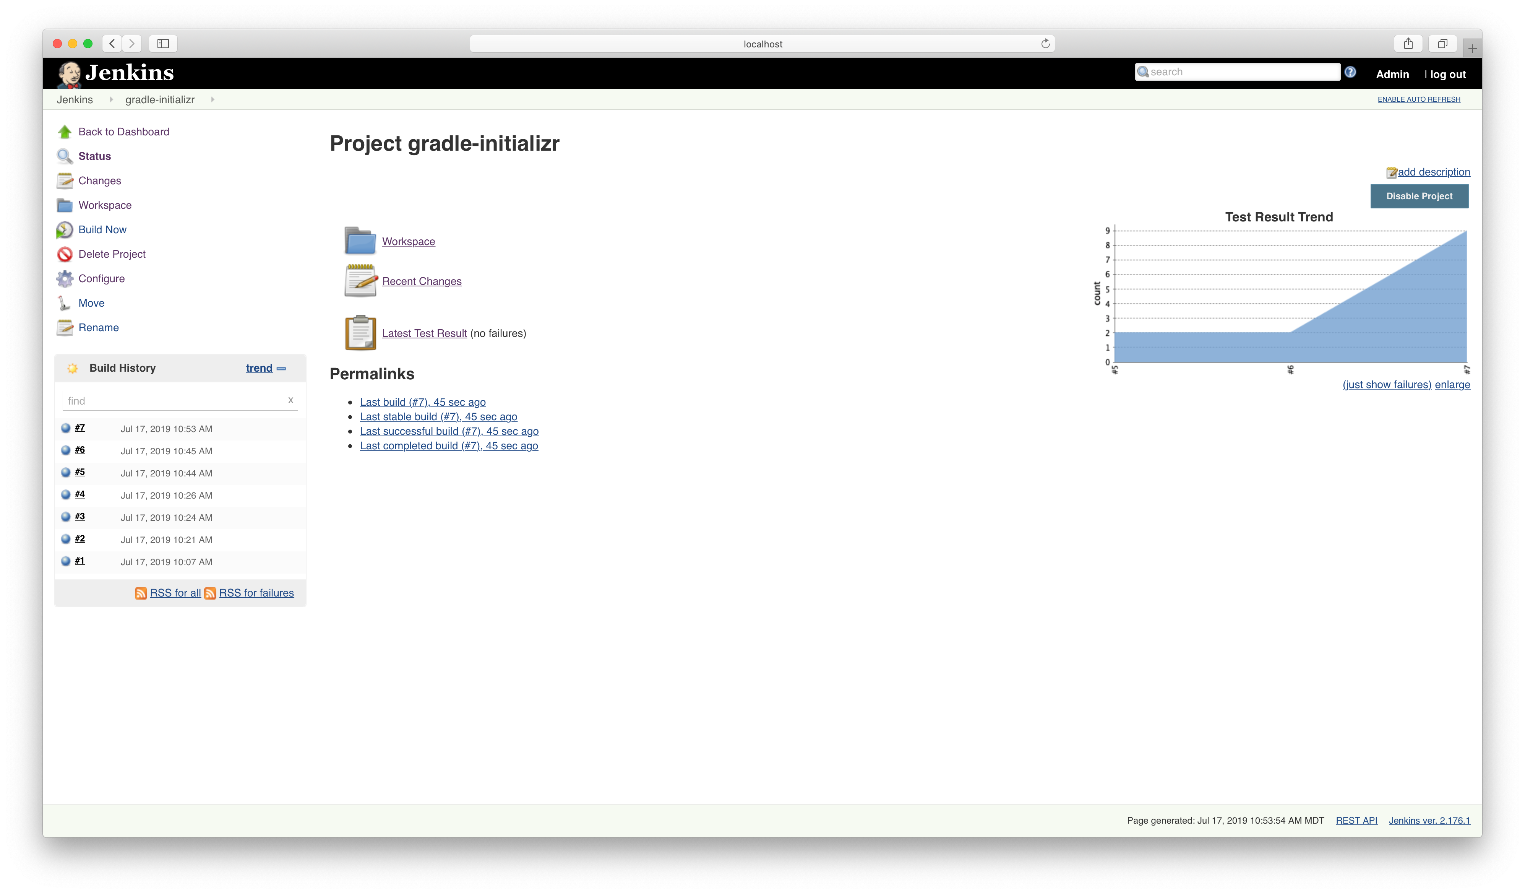Image resolution: width=1525 pixels, height=894 pixels.
Task: Click the Configure gear icon
Action: pos(64,278)
